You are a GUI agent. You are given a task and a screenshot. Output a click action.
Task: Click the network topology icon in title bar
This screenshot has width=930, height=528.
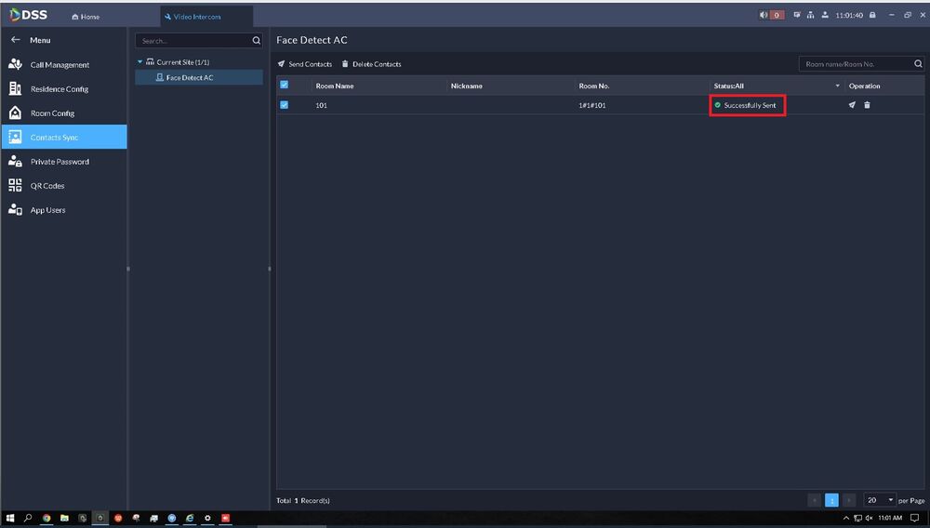(811, 15)
